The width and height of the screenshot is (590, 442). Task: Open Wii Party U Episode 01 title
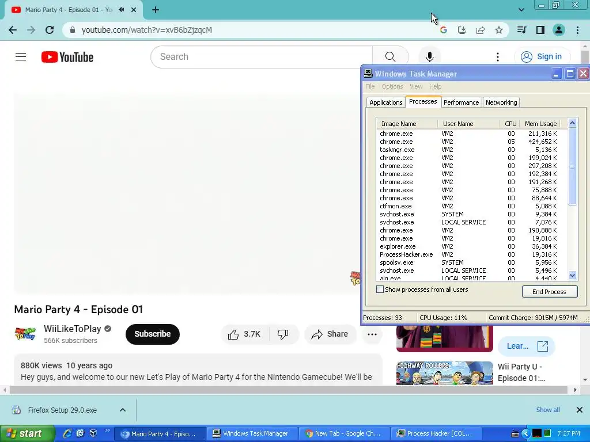[521, 372]
